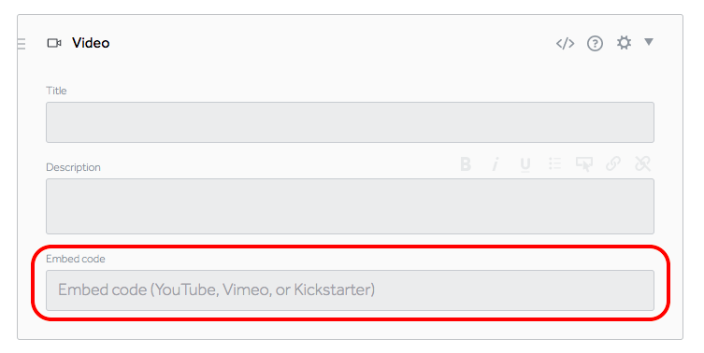Screen dimensions: 704x353
Task: Open the HTML code view icon
Action: tap(565, 43)
